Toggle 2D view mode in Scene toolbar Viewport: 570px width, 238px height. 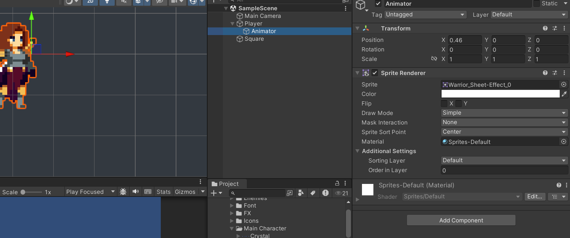pos(91,3)
